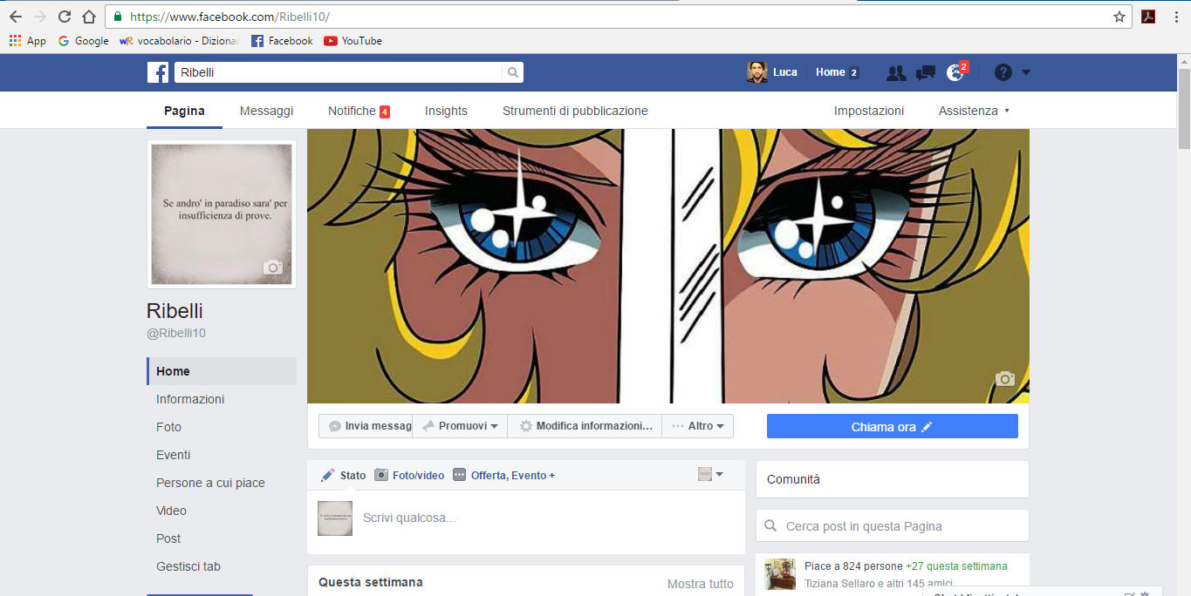Click the address bar URL
1191x596 pixels.
(230, 17)
